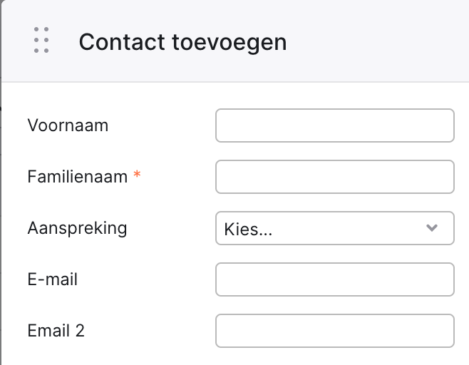Select the E-mail input field
Screen dimensions: 469x365
point(335,279)
